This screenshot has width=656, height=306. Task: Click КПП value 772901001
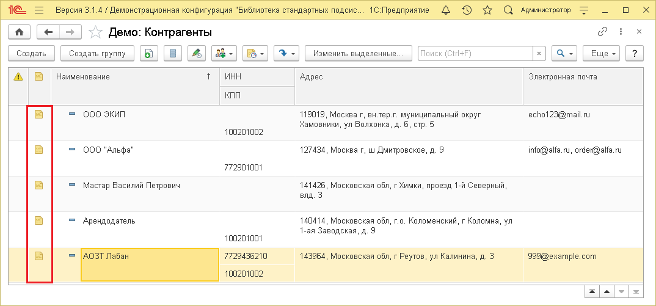pyautogui.click(x=244, y=167)
